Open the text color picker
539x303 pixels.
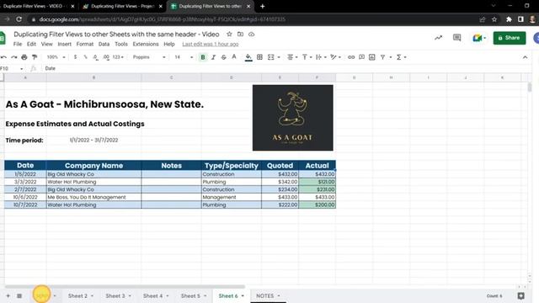pyautogui.click(x=234, y=57)
